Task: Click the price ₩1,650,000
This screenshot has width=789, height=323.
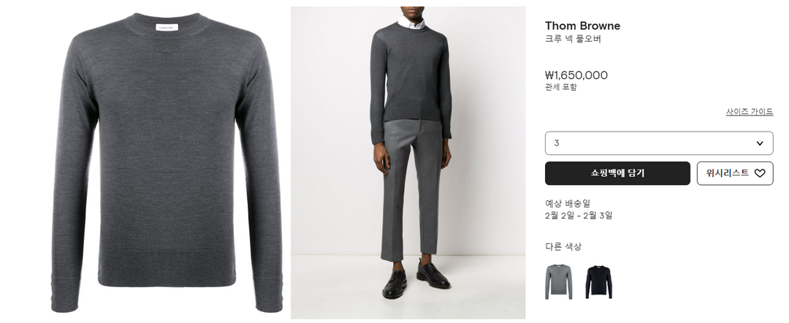Action: point(576,75)
